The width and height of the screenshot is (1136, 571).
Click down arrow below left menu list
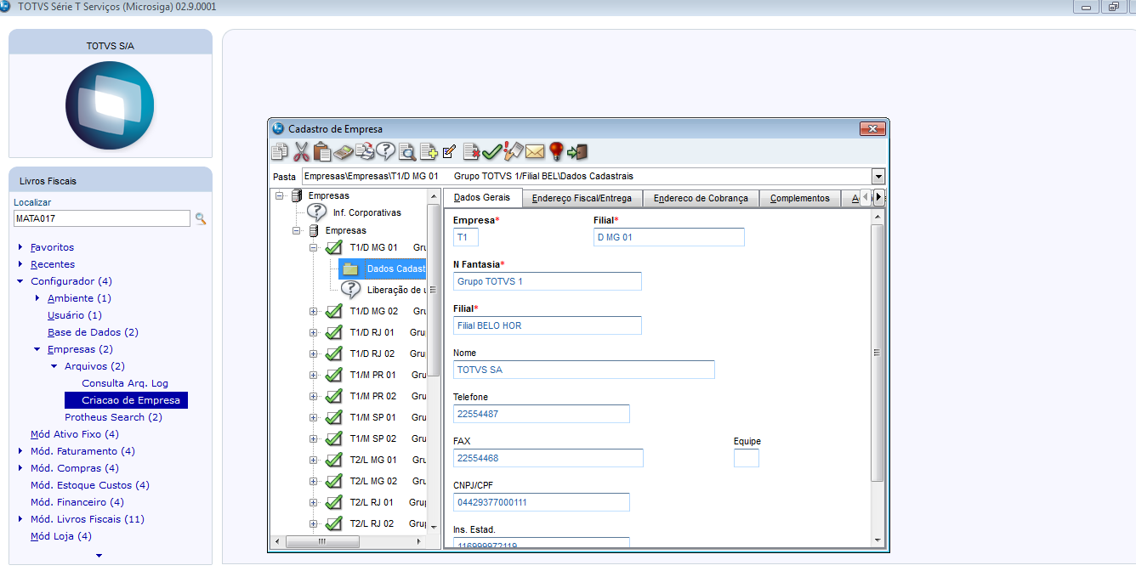(99, 556)
